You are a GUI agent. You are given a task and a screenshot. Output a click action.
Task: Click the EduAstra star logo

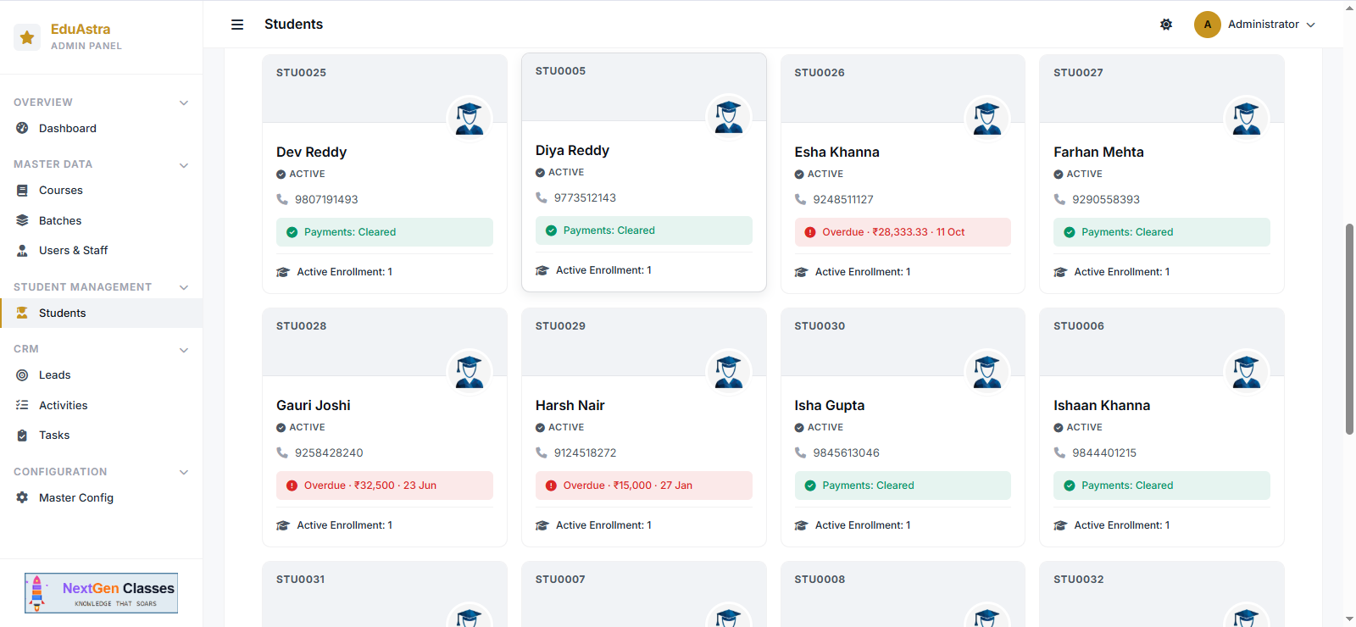(x=27, y=37)
